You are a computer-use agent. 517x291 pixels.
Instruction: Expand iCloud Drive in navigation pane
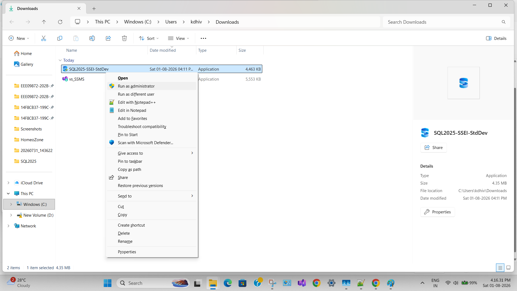coord(8,183)
